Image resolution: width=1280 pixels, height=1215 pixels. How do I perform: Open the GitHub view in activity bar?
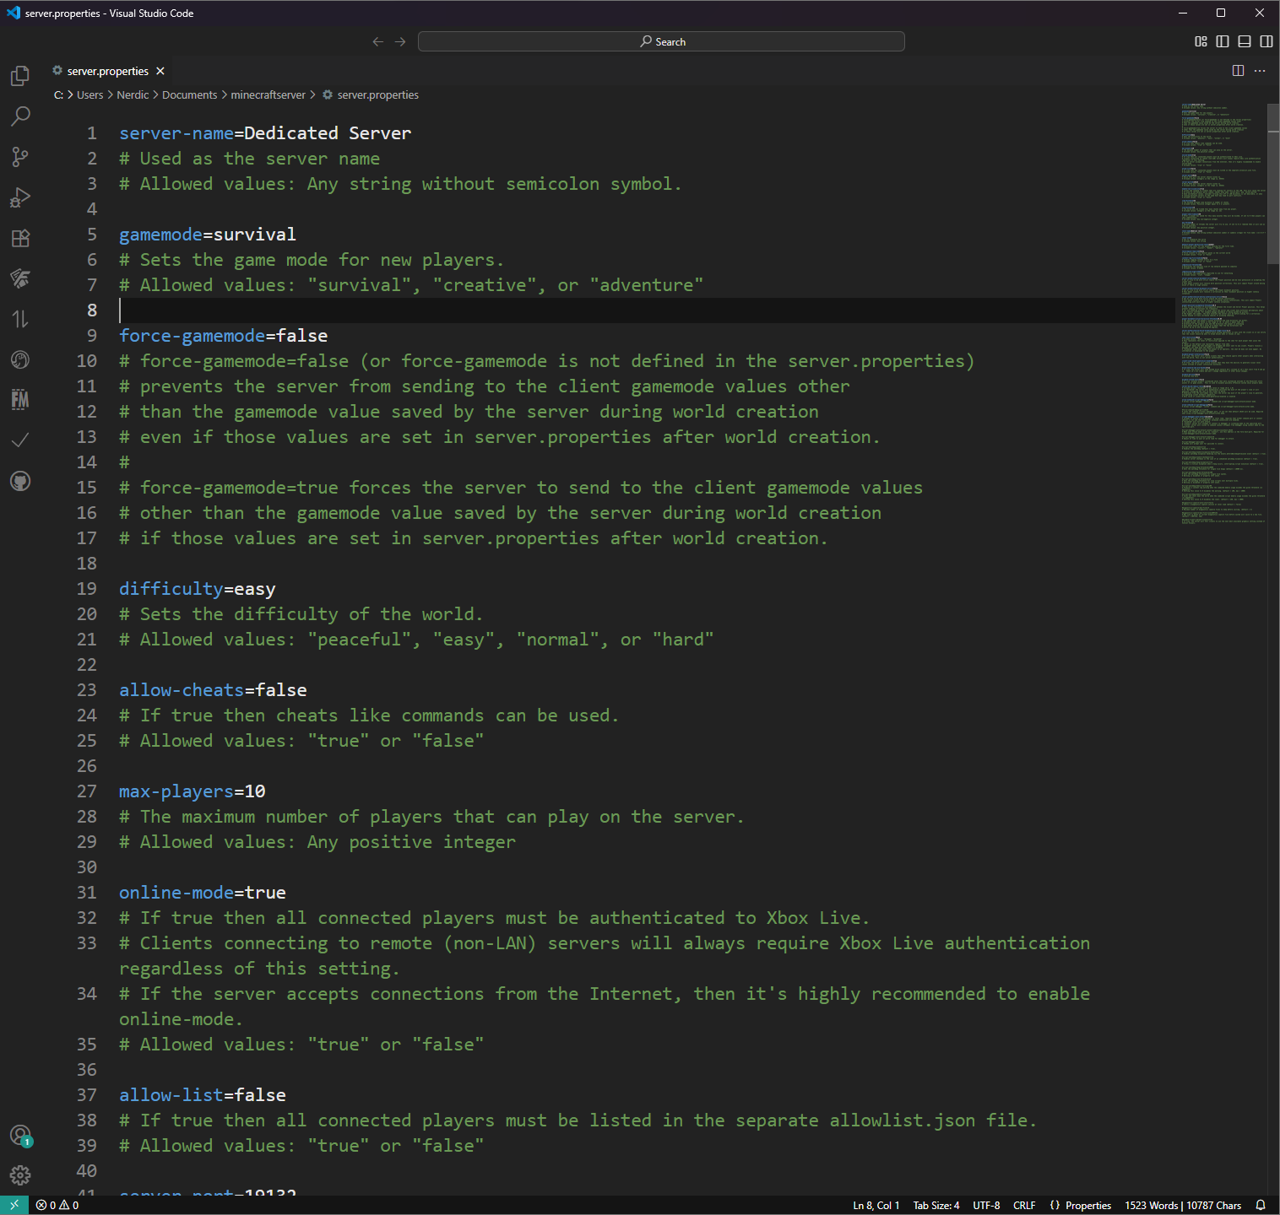(20, 481)
